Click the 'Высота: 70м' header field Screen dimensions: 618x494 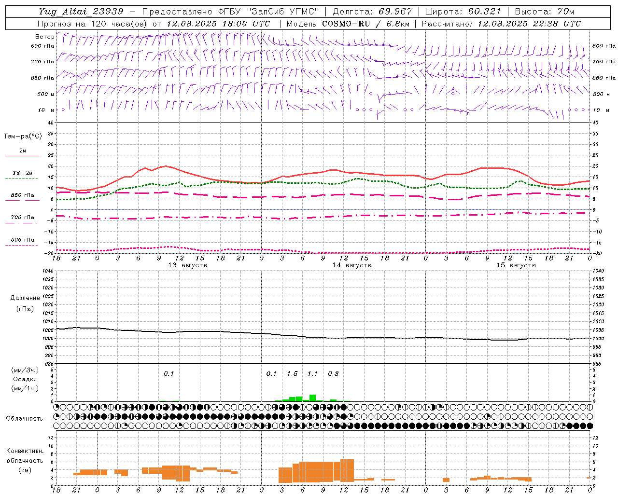click(x=544, y=12)
